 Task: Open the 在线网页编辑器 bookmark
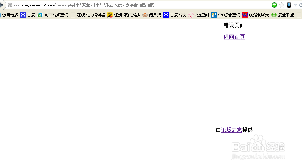point(91,15)
